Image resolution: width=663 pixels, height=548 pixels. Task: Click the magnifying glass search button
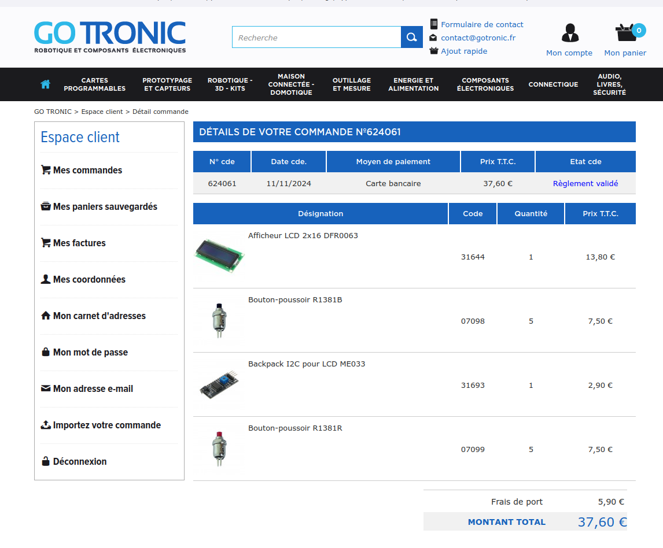coord(411,37)
